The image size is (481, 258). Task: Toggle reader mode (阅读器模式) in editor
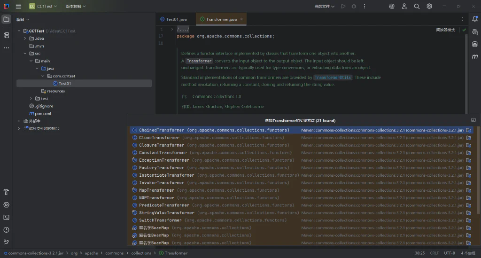(x=445, y=30)
